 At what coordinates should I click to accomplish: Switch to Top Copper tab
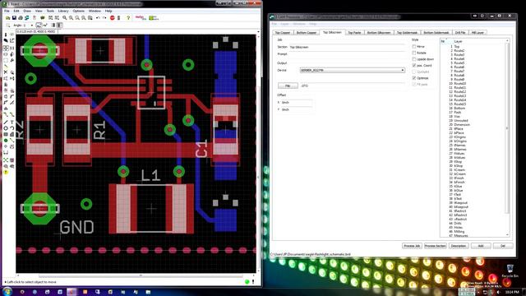coord(283,33)
